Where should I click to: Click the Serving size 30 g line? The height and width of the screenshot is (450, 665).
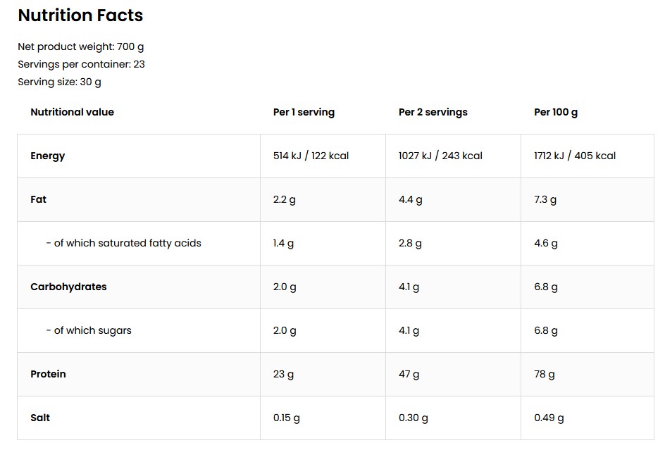59,82
